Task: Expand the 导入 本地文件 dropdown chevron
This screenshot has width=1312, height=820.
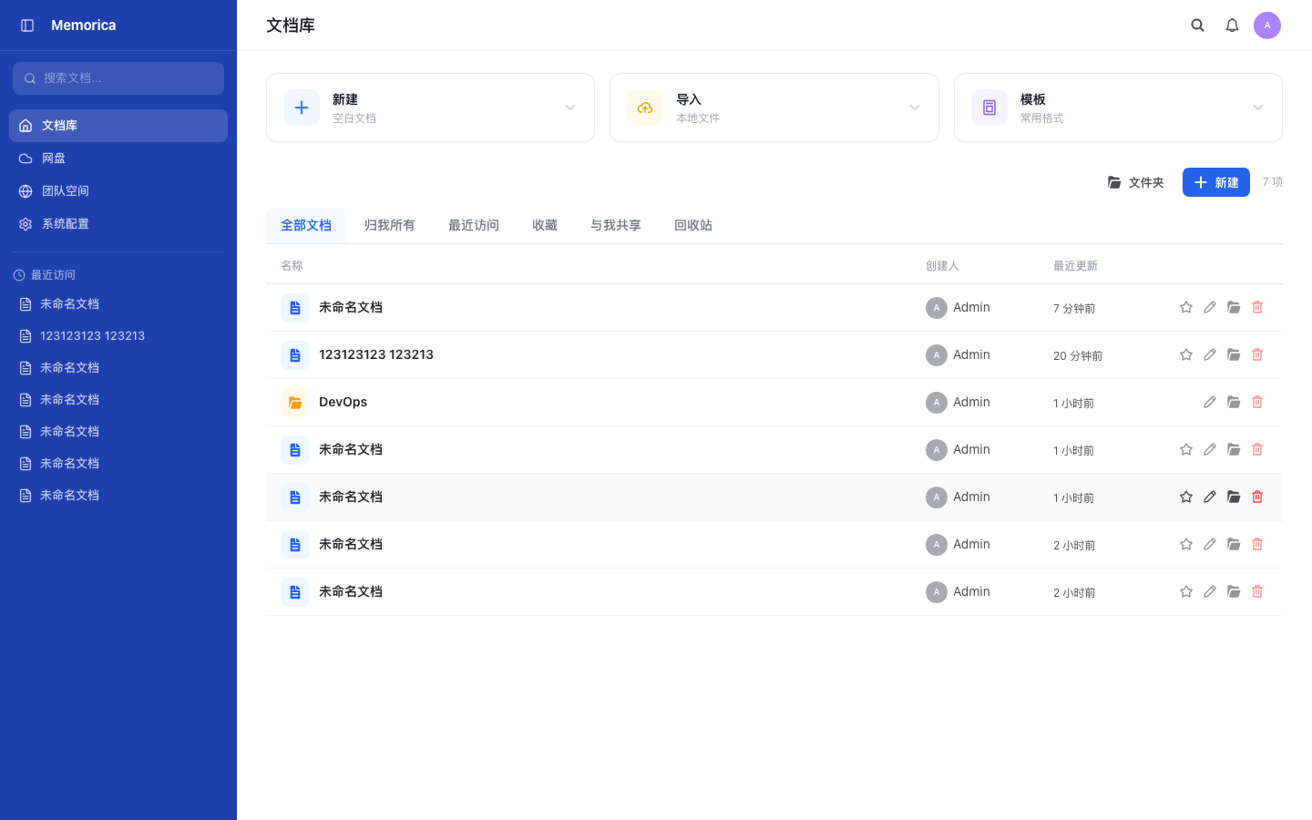Action: [x=915, y=108]
